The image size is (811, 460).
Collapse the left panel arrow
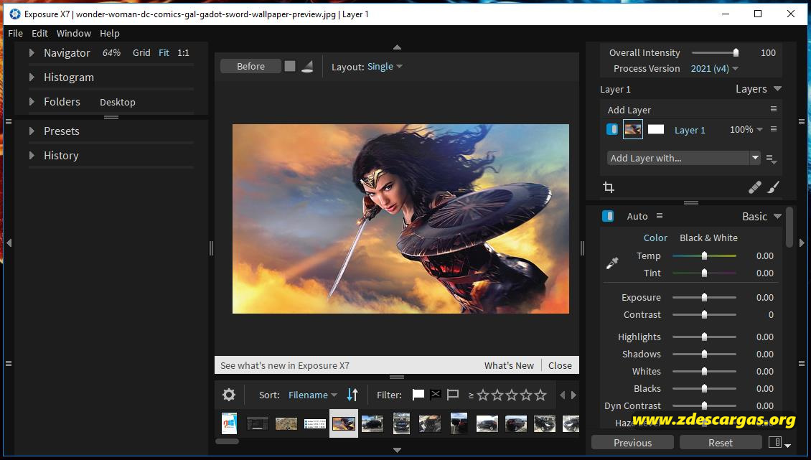[x=9, y=243]
